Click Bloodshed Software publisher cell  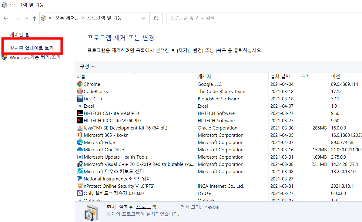coord(218,99)
